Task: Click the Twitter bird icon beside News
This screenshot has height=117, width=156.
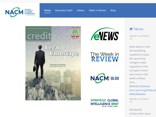Action: [131, 29]
